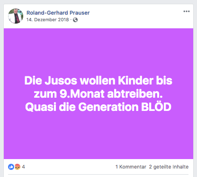This screenshot has height=177, width=197.
Task: Click the word 'Prauser' in the author name
Action: click(80, 13)
